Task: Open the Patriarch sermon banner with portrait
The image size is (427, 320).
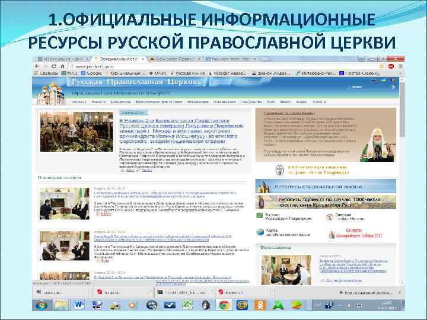Action: point(326,135)
